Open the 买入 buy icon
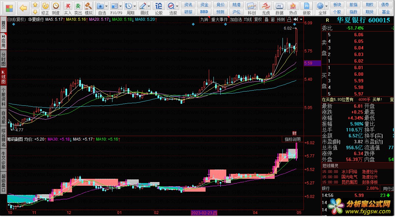Screen dimensions: 396x217 (68, 6)
